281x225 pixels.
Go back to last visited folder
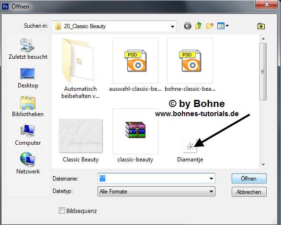tap(188, 26)
